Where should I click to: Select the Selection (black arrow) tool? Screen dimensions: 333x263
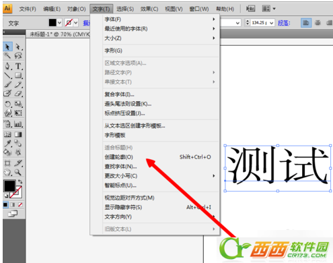click(x=7, y=47)
